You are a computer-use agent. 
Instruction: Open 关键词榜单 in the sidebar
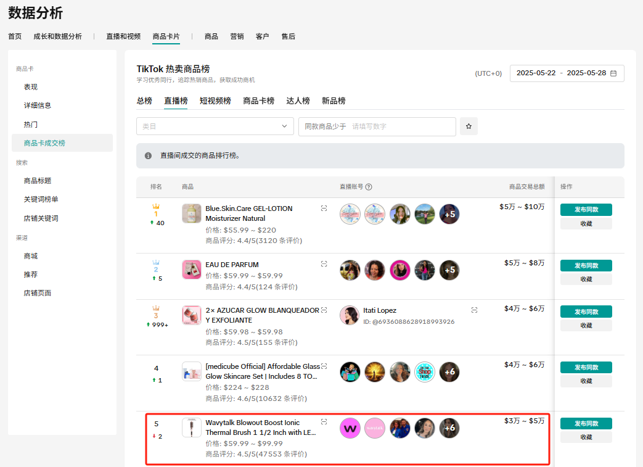tap(41, 199)
